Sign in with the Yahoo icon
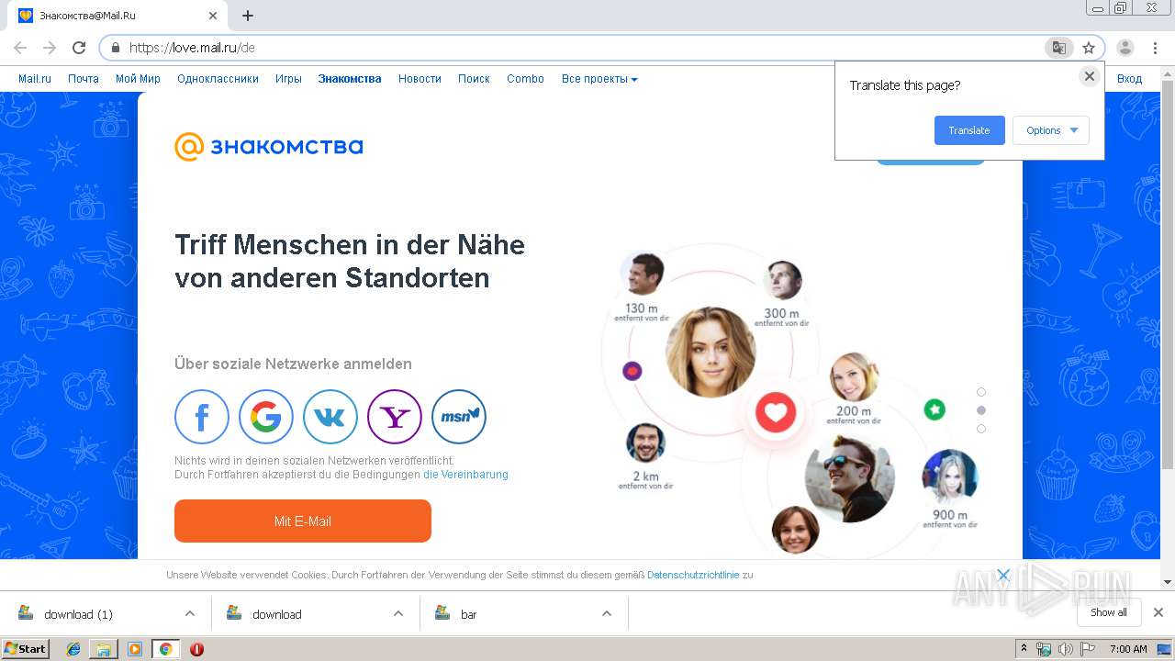The width and height of the screenshot is (1175, 661). pyautogui.click(x=394, y=417)
